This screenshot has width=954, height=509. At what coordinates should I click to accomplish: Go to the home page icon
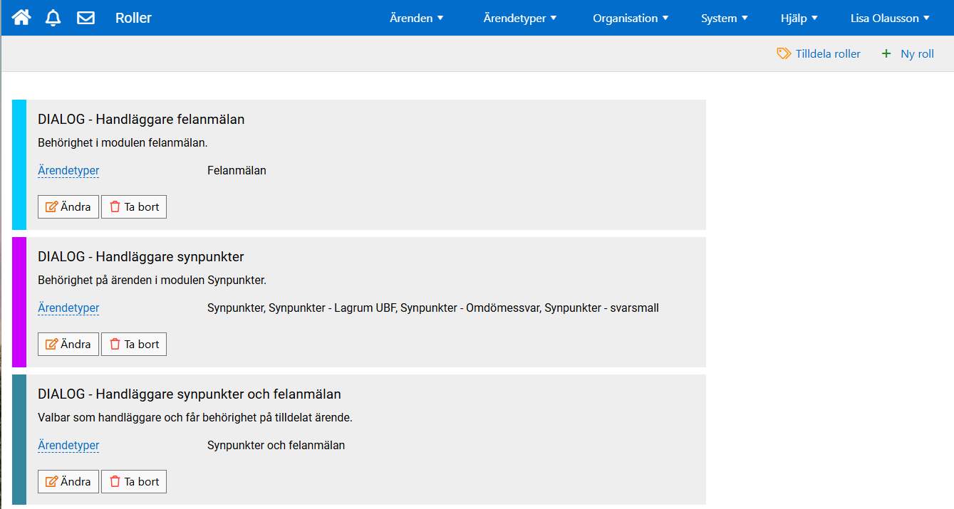(x=21, y=18)
